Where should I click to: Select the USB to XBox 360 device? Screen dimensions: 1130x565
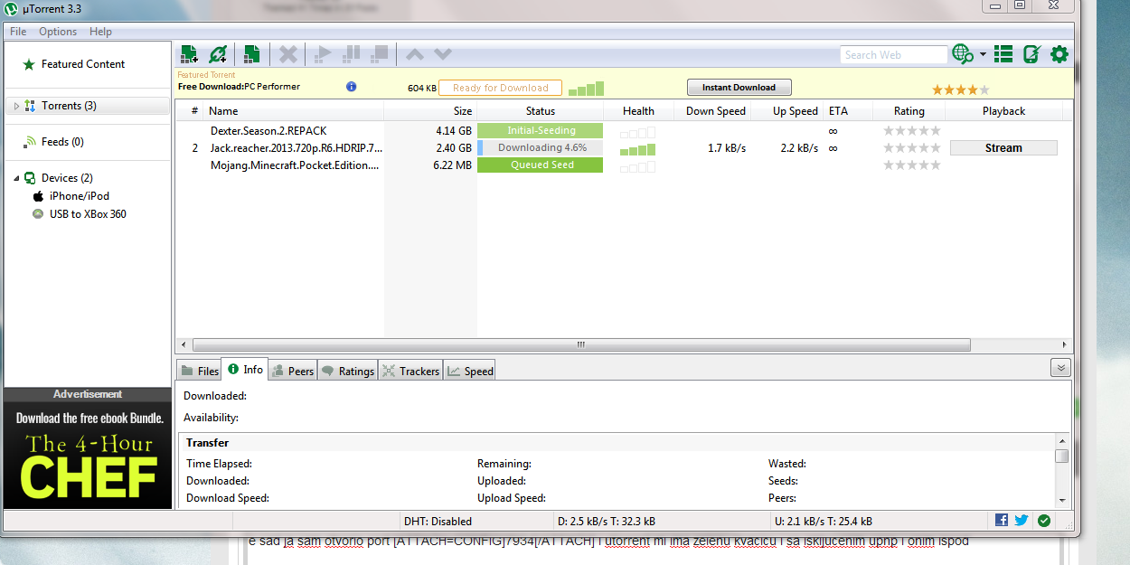(x=88, y=214)
